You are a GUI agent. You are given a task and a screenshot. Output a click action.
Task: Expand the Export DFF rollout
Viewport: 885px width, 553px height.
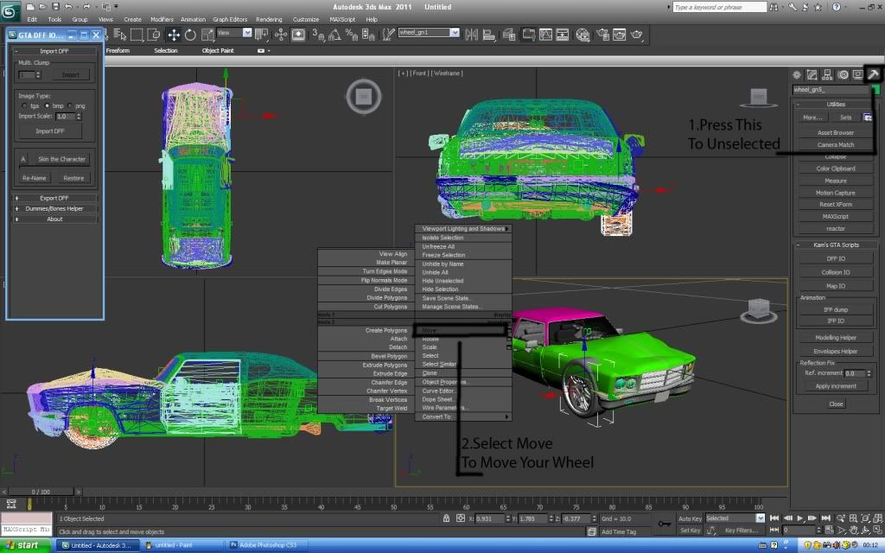pos(54,198)
